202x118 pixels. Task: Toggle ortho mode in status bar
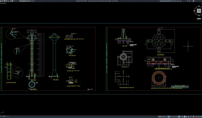[169, 117]
